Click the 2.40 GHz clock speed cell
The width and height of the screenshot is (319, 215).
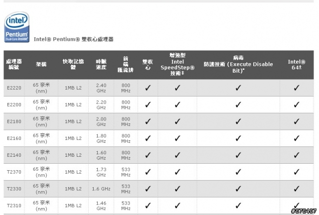point(101,88)
